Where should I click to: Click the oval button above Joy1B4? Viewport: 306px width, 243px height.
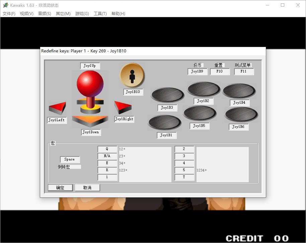[x=239, y=91]
